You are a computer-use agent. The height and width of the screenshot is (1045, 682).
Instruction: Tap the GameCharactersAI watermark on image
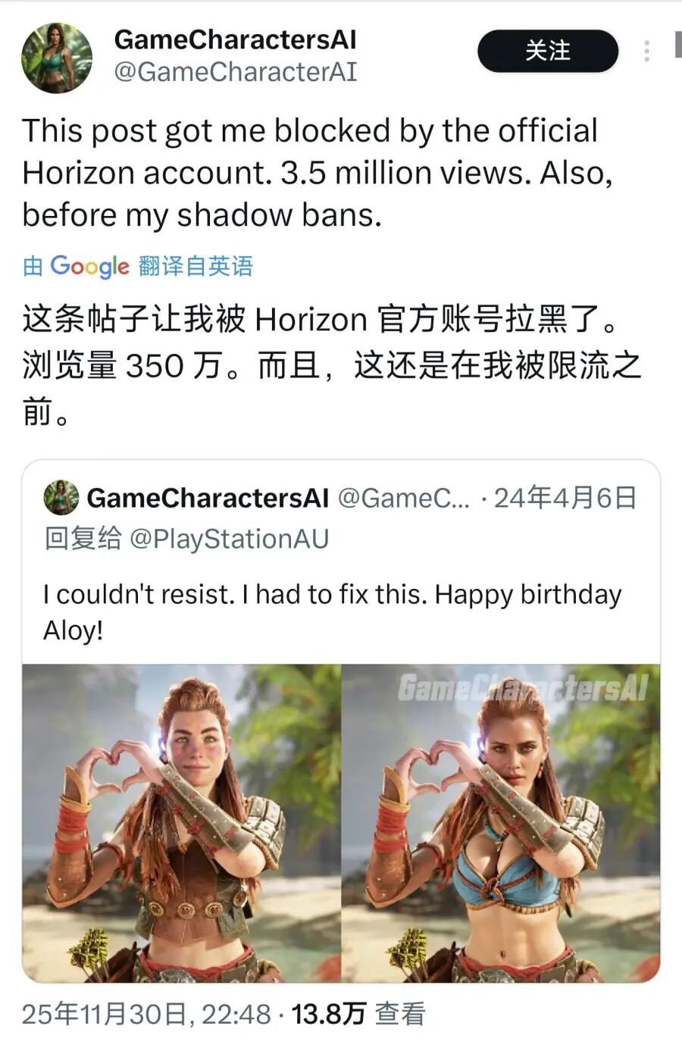coord(523,688)
